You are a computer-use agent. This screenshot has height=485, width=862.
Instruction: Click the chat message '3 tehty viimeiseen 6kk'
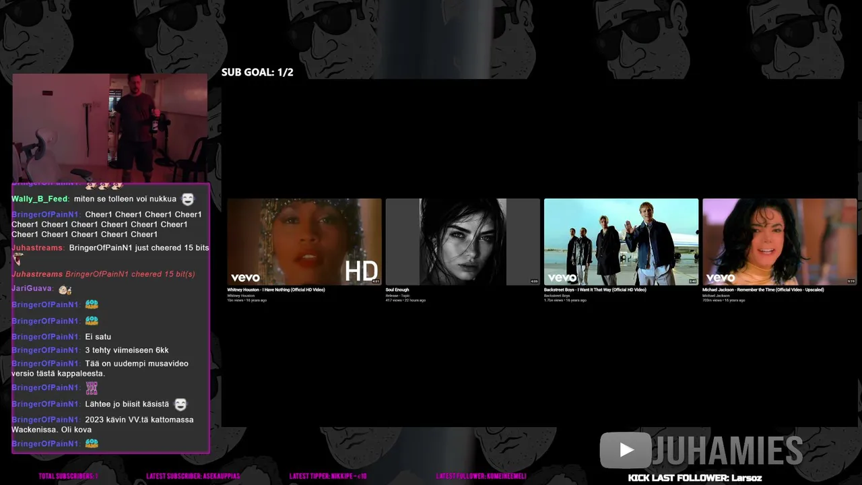[x=127, y=350]
